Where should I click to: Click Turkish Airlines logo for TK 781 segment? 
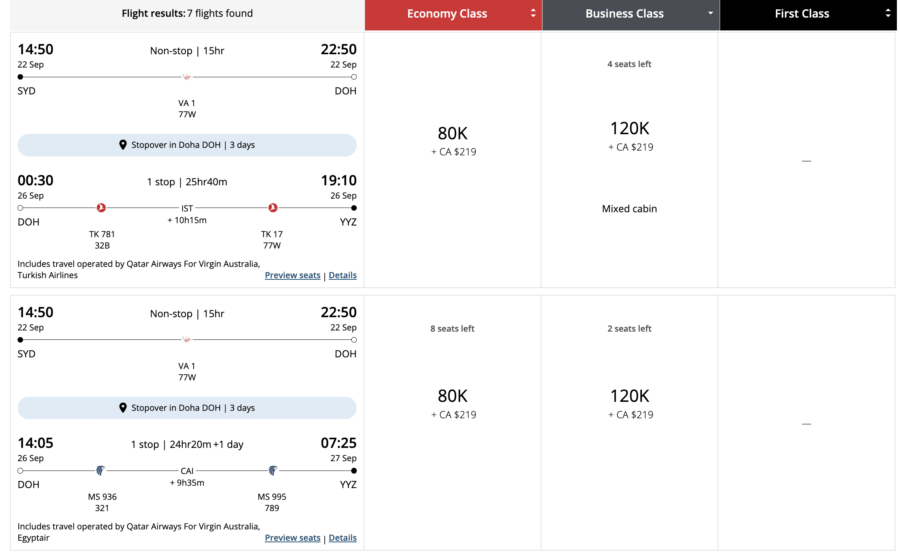[x=101, y=208]
